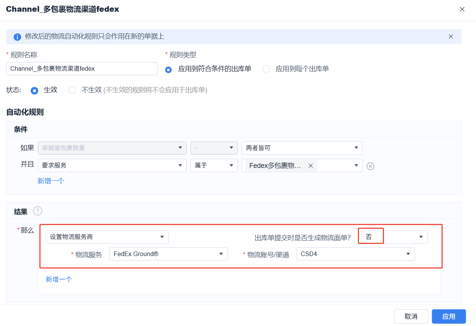The width and height of the screenshot is (476, 326).
Task: Open the CSD4 account/channel dropdown
Action: pos(355,254)
